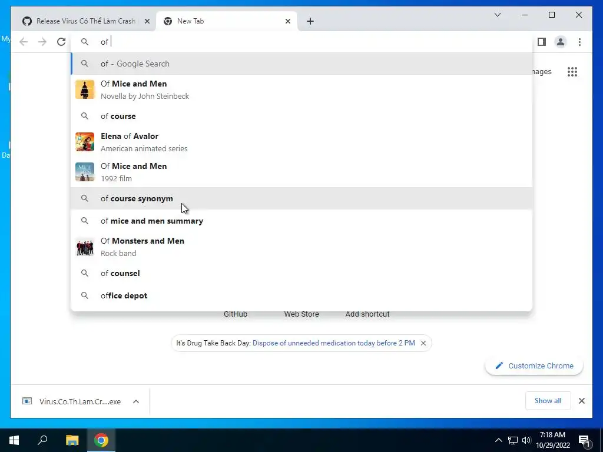The image size is (603, 452).
Task: Click the Add shortcut tile
Action: pyautogui.click(x=367, y=314)
